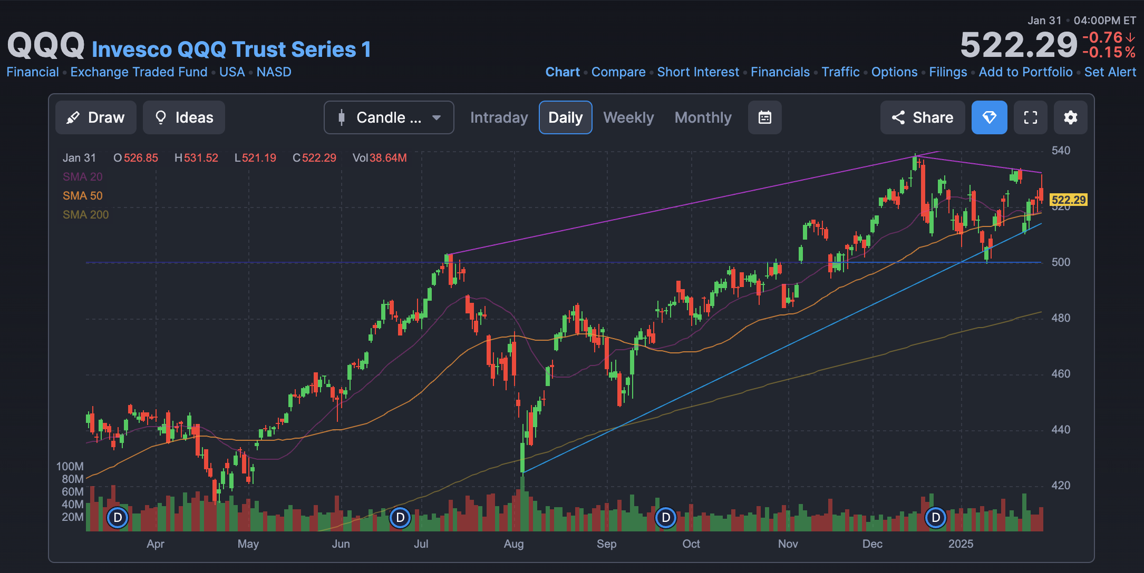Open the NASD exchange link
Viewport: 1144px width, 573px height.
coord(274,72)
